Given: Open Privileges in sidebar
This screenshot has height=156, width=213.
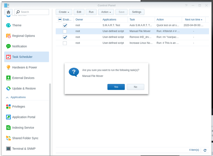Looking at the screenshot, I should tap(27, 106).
